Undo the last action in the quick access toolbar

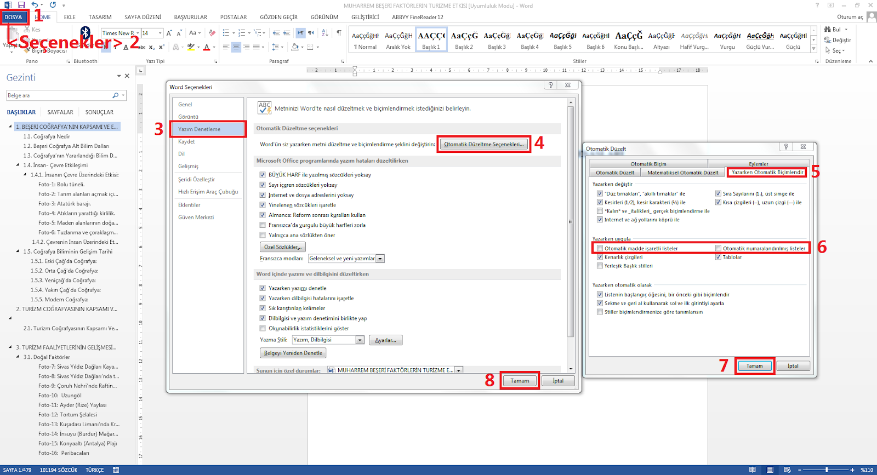click(35, 5)
